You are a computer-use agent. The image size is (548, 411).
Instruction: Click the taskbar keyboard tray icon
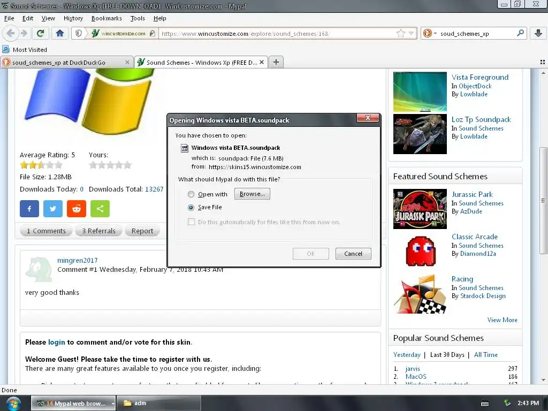485,404
